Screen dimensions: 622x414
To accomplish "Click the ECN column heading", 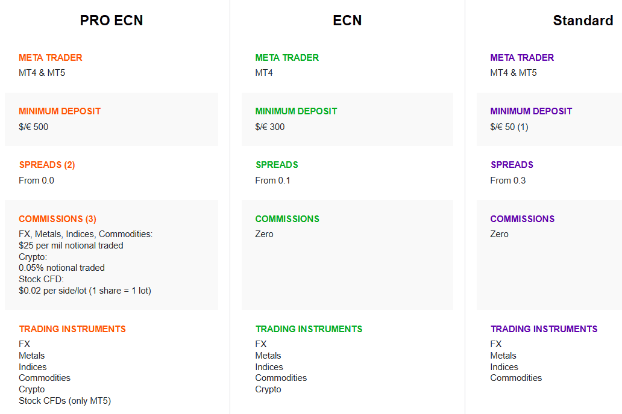I will (347, 20).
